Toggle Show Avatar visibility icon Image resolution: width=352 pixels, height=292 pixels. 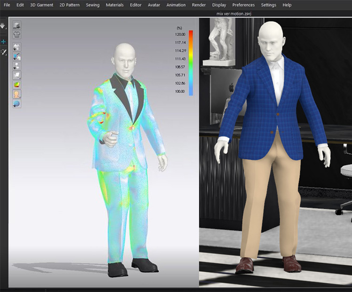click(x=16, y=66)
